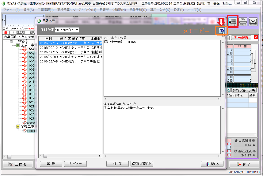Click the main window tree scroll-left arrow
This screenshot has height=176, width=263.
5,157
